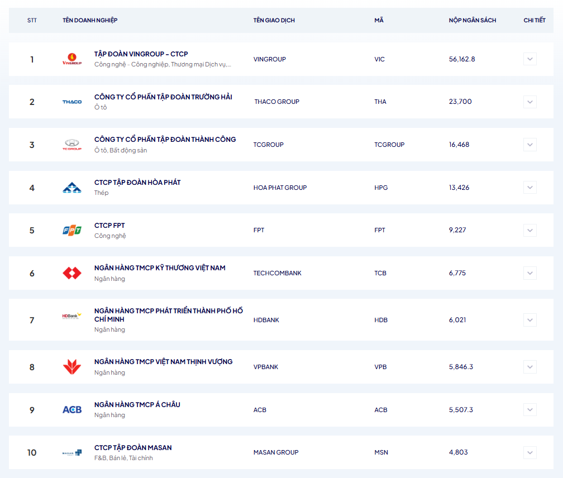Viewport: 563px width, 478px height.
Task: Click TÊN GIAO DỊCH column header
Action: [274, 21]
